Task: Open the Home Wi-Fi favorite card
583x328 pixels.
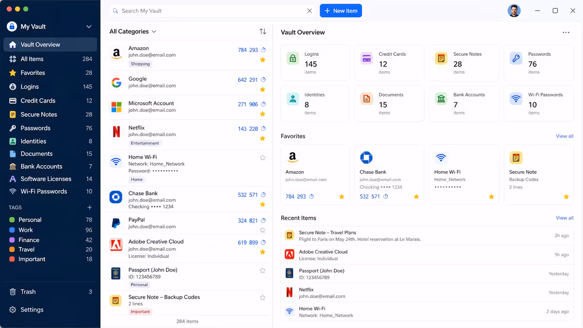Action: click(x=464, y=174)
